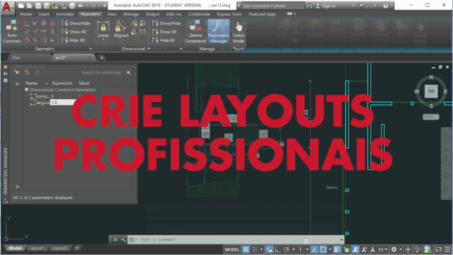
Task: Click the Undo arrow in Quick Access toolbar
Action: pos(81,6)
